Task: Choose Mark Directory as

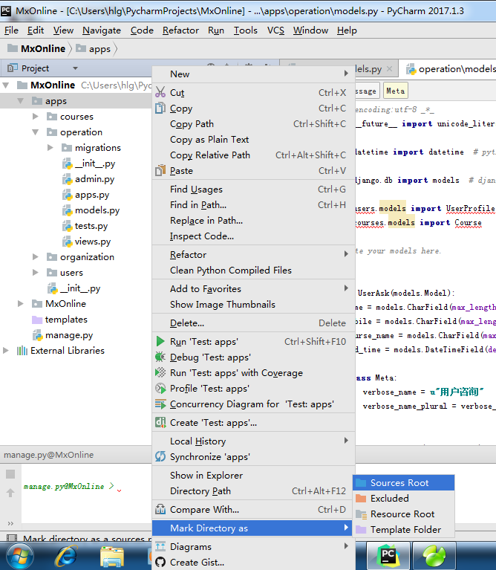Action: [x=252, y=528]
